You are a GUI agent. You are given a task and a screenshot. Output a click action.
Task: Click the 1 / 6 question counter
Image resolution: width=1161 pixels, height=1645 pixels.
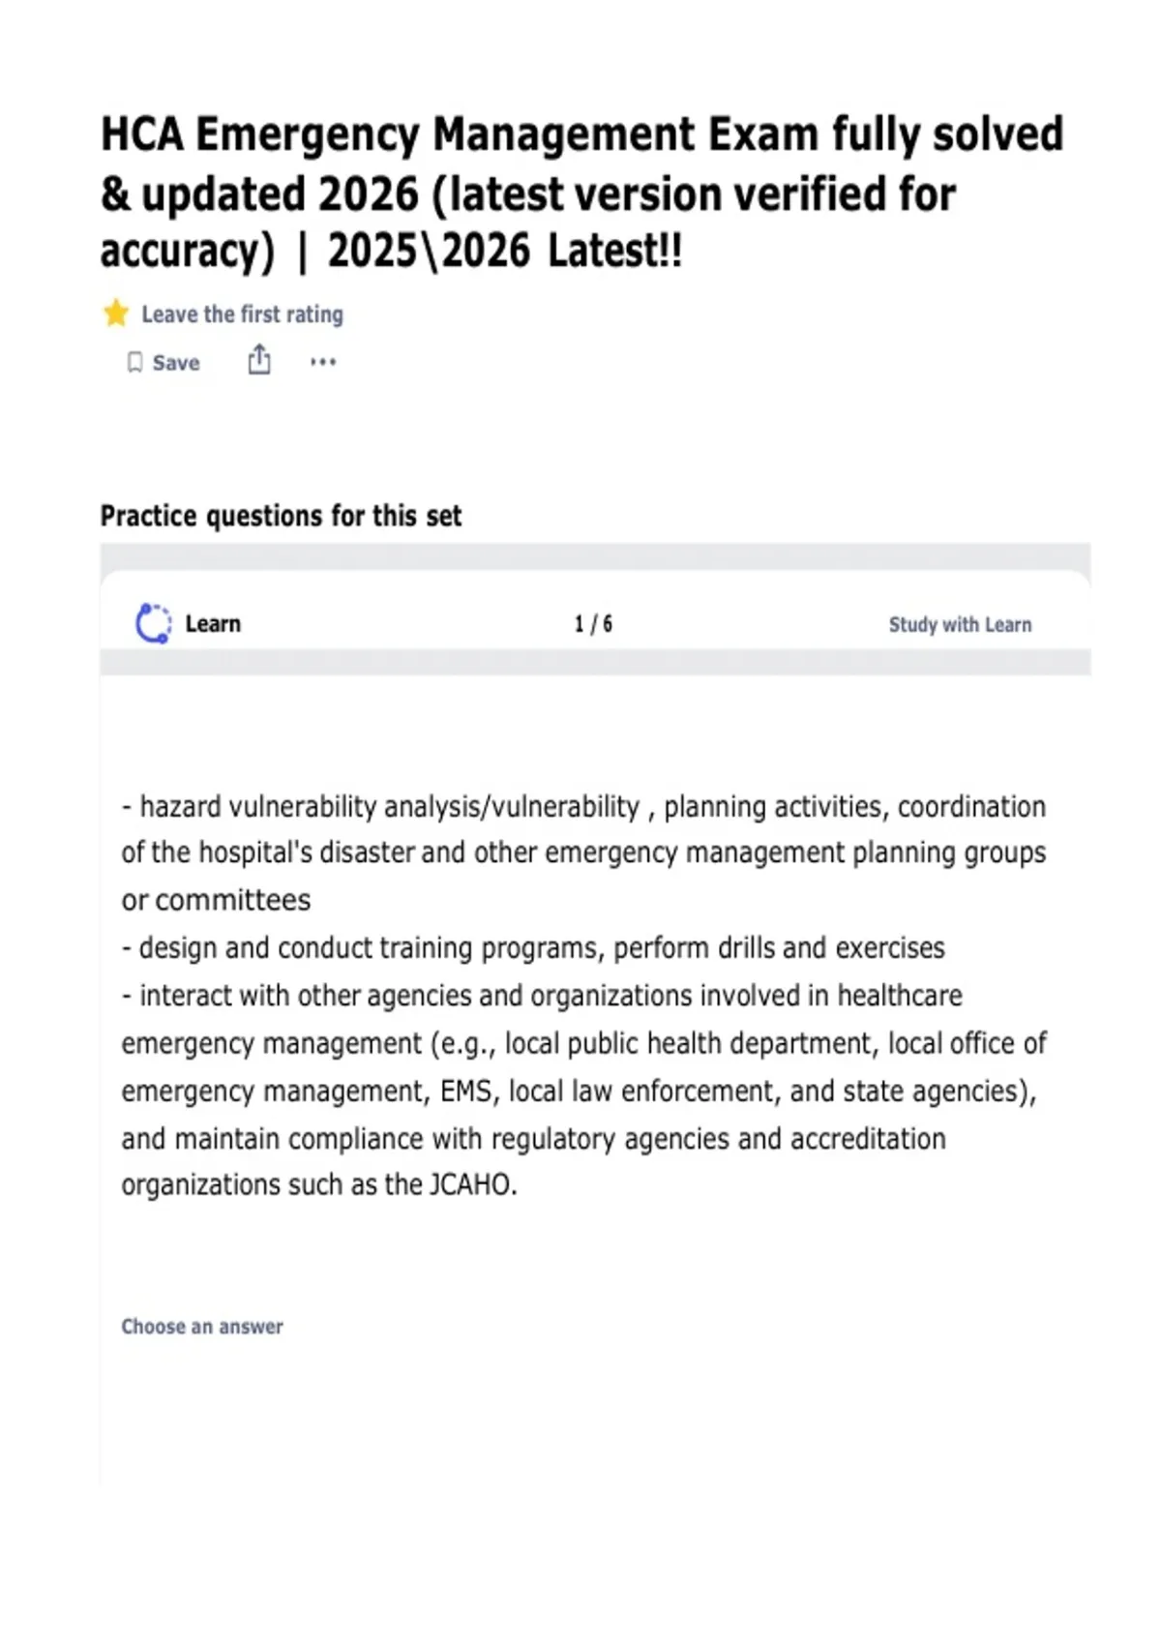pyautogui.click(x=593, y=624)
